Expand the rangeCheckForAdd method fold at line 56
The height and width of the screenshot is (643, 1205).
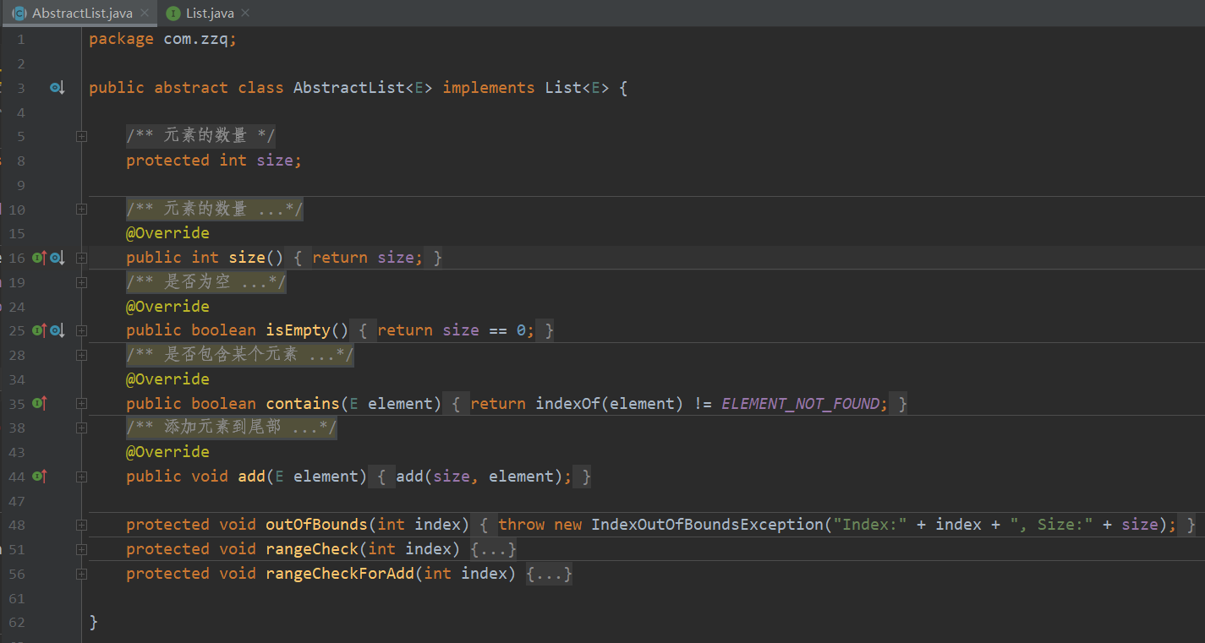tap(81, 574)
